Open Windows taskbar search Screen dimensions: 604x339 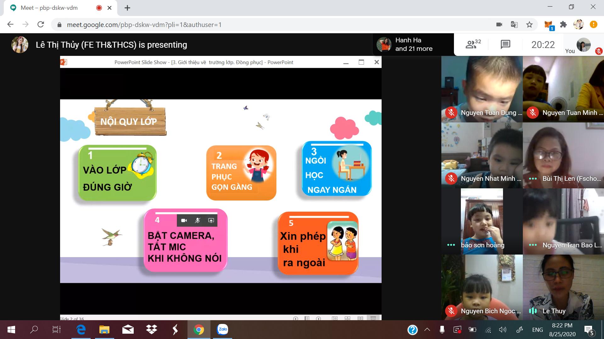coord(34,330)
